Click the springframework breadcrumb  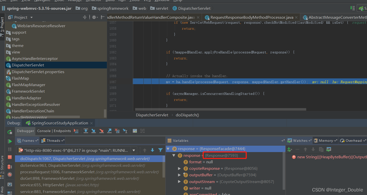[x=110, y=8]
